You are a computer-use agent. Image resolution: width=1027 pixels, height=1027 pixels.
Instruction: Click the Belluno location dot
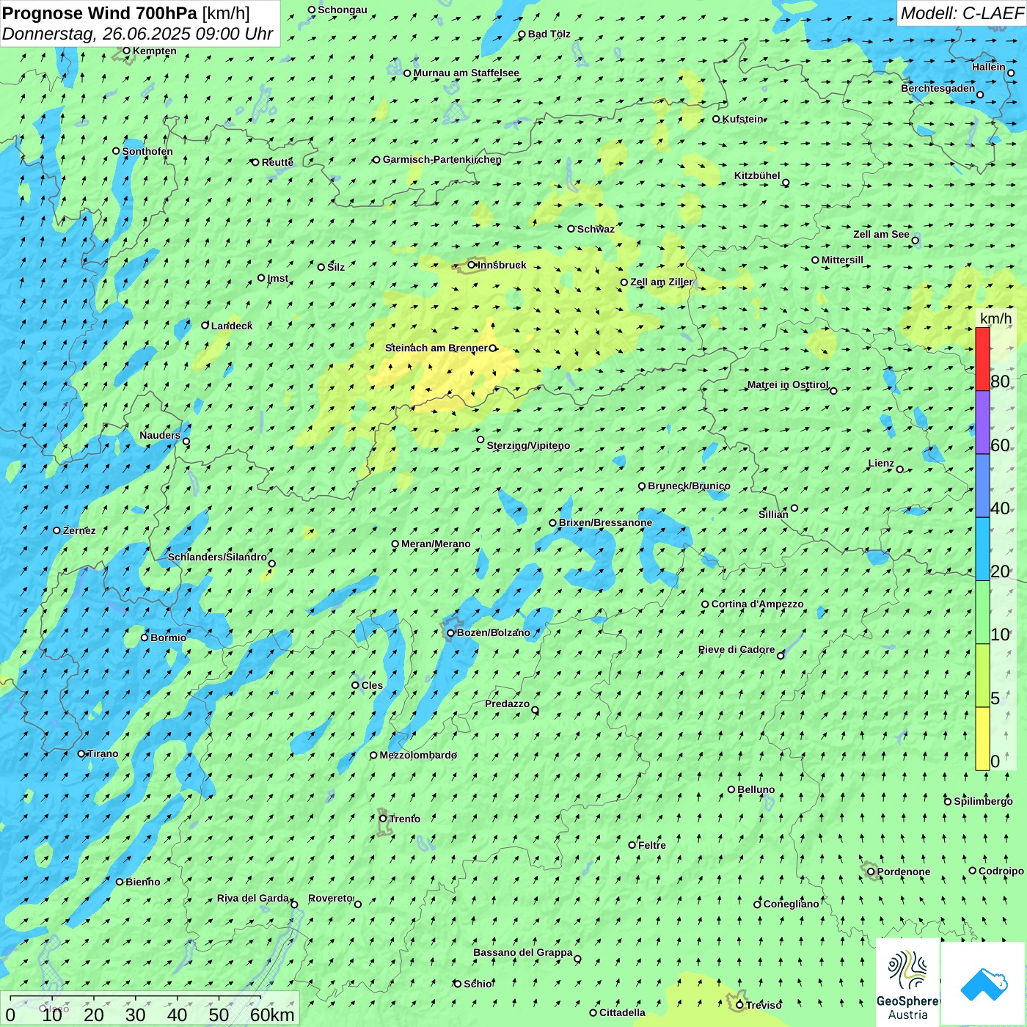point(731,789)
